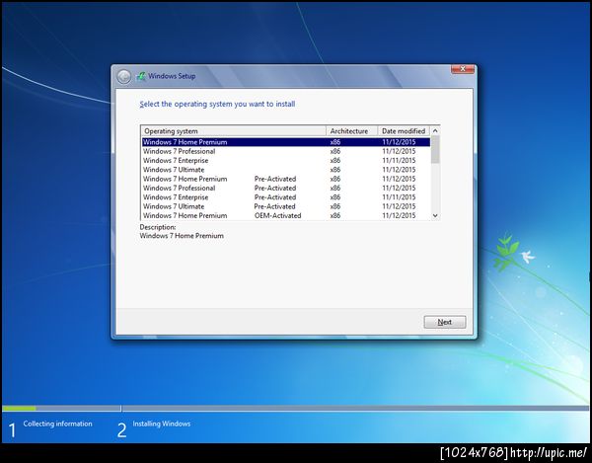This screenshot has height=463, width=592.
Task: Select Windows 7 Ultimate without activation label
Action: click(286, 170)
